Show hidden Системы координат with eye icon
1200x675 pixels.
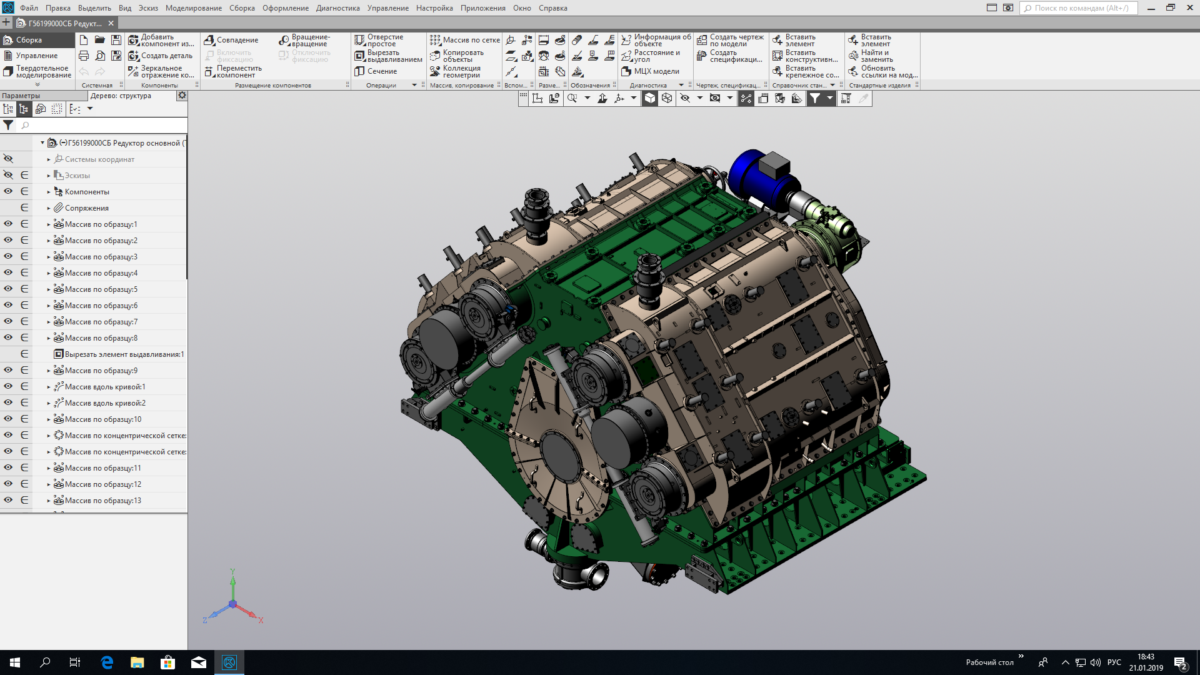(8, 159)
